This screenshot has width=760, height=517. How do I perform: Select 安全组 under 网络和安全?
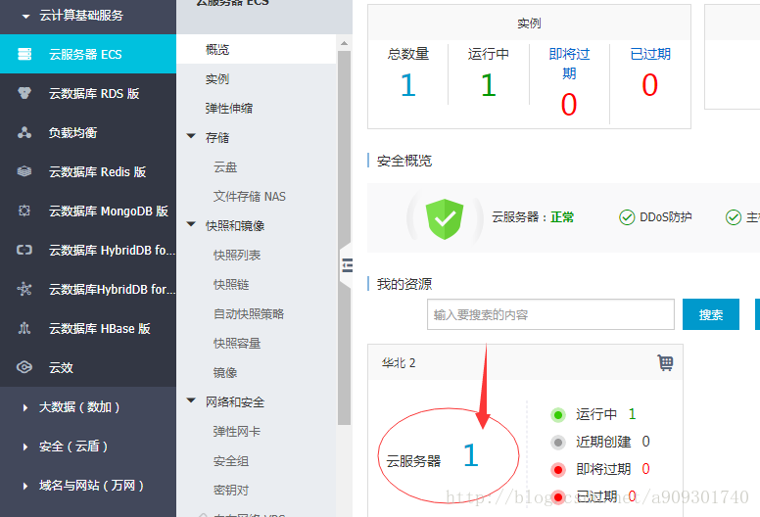231,461
